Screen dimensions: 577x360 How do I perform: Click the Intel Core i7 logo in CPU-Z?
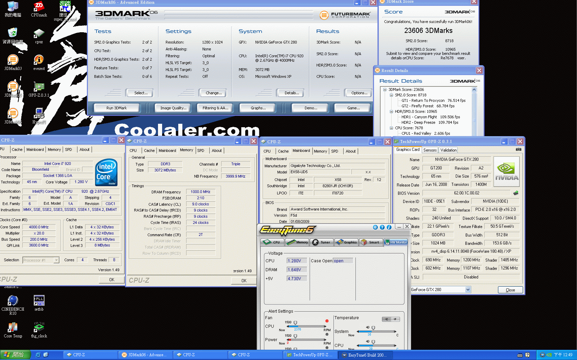(106, 172)
